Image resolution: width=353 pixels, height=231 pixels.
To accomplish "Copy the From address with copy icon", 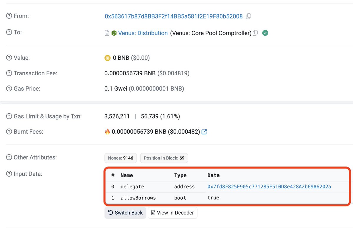I will coord(248,16).
